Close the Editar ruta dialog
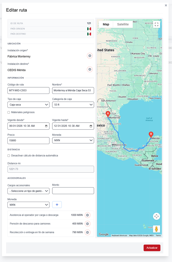Screen dimensions: 172x262 (x=166, y=5)
